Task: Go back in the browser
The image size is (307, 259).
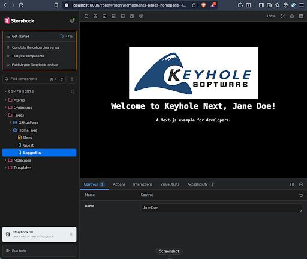Action: (5, 5)
